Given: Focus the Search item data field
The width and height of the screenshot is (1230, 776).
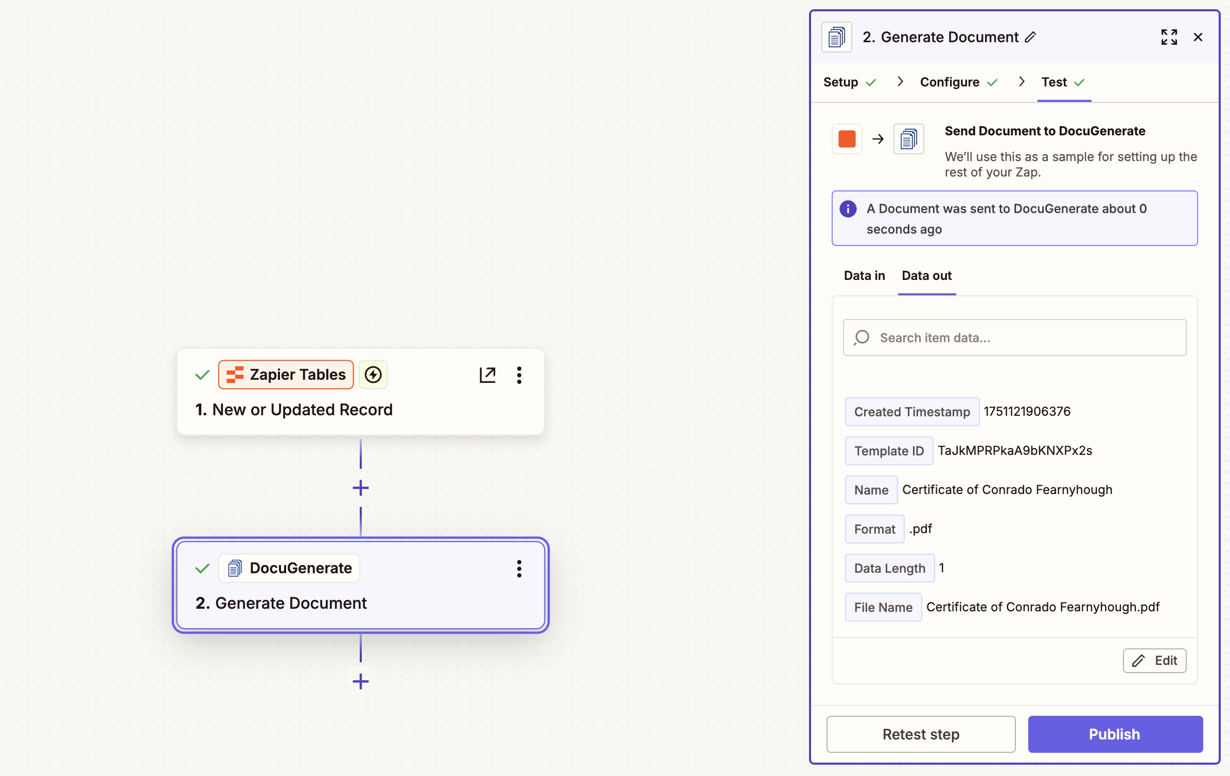Looking at the screenshot, I should point(1014,338).
